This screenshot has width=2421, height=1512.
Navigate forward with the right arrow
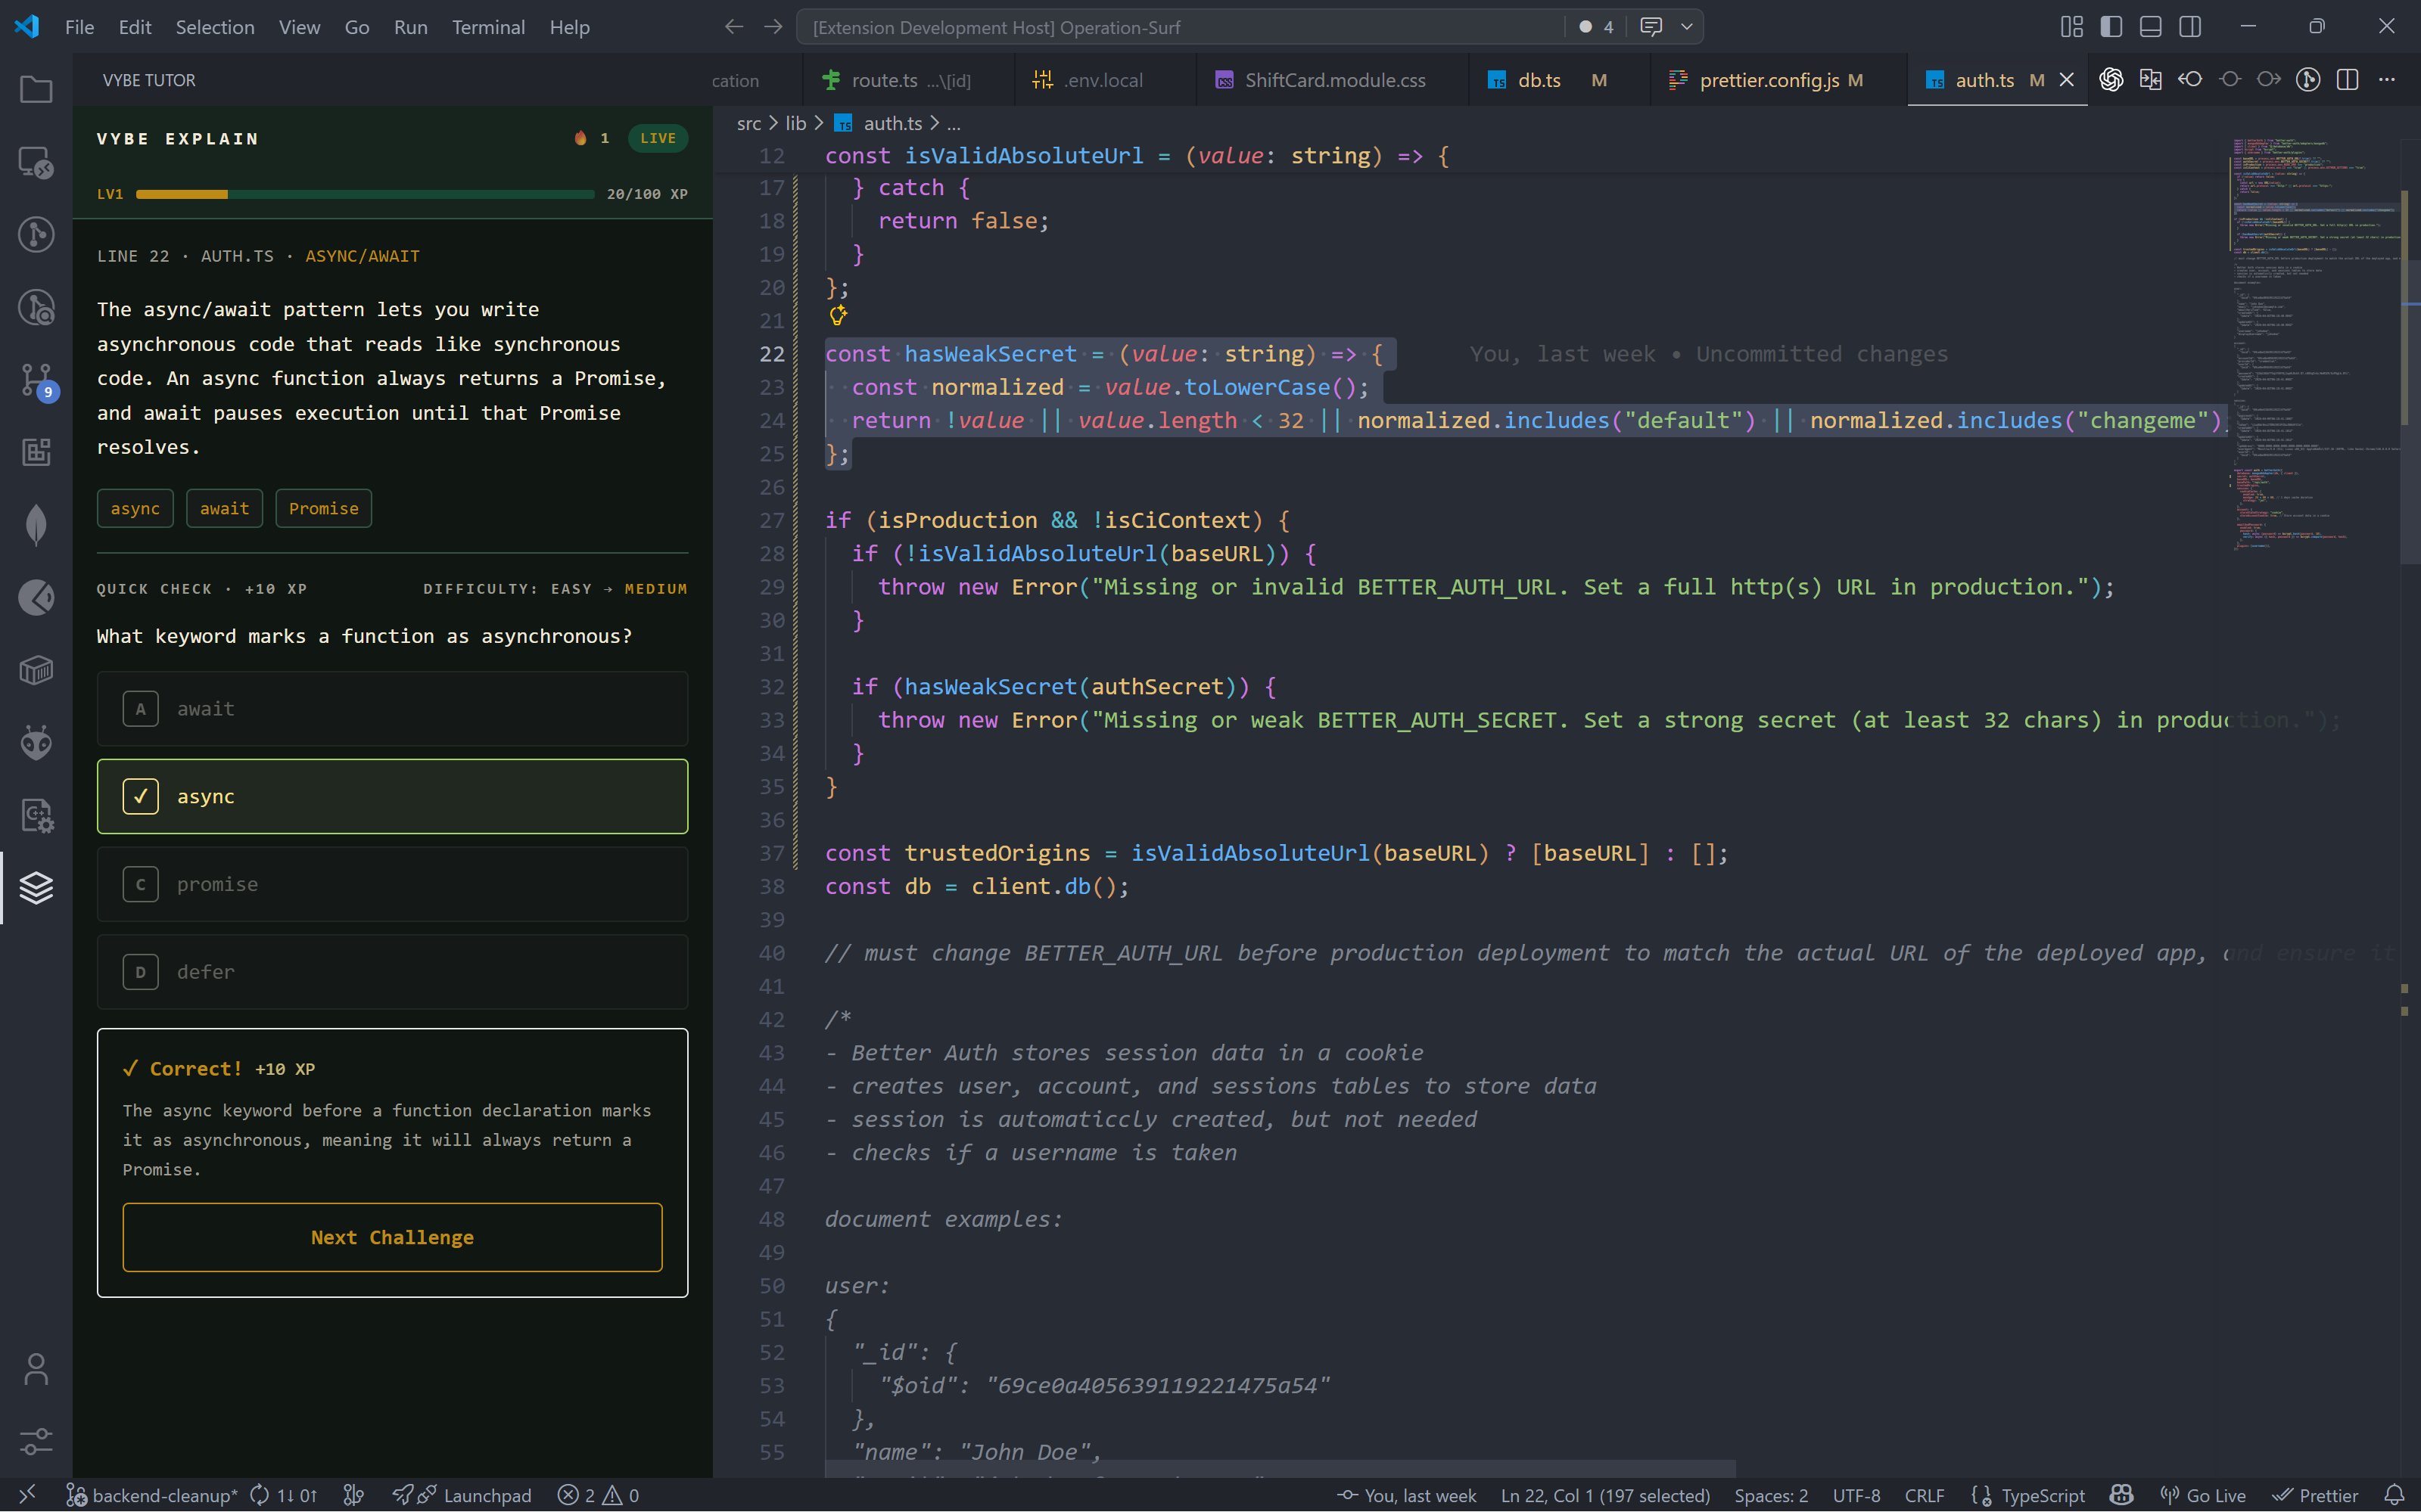coord(773,27)
